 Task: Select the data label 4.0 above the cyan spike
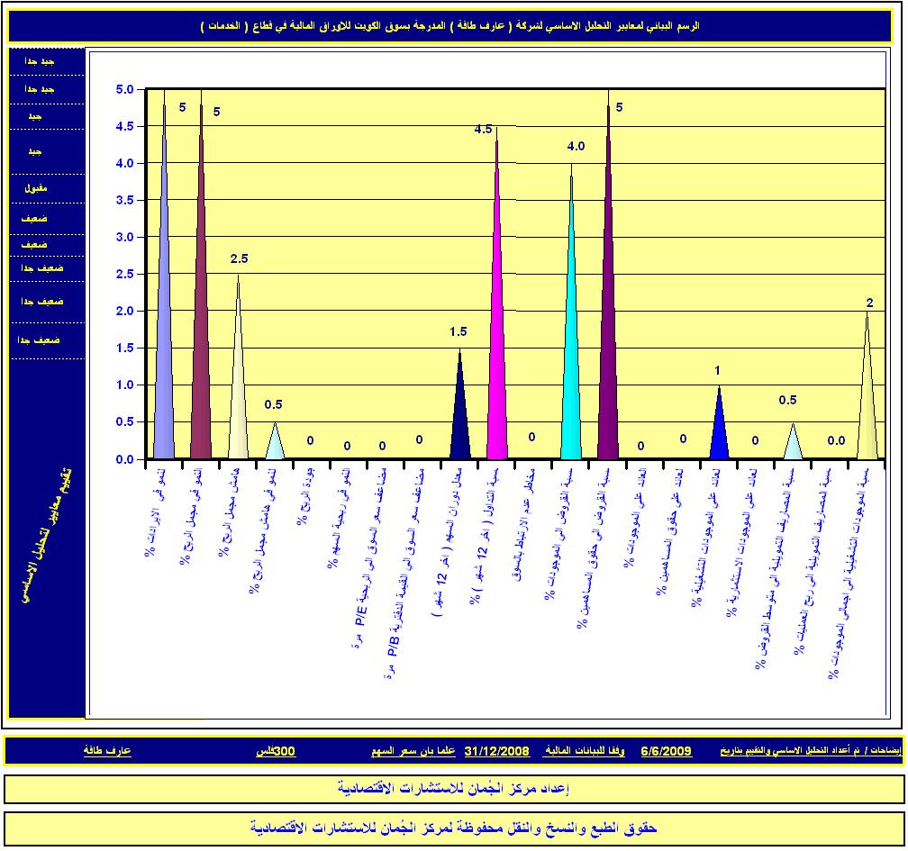click(x=576, y=147)
